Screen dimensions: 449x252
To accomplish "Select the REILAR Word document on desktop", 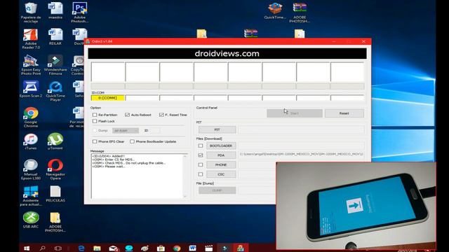I will pos(55,37).
